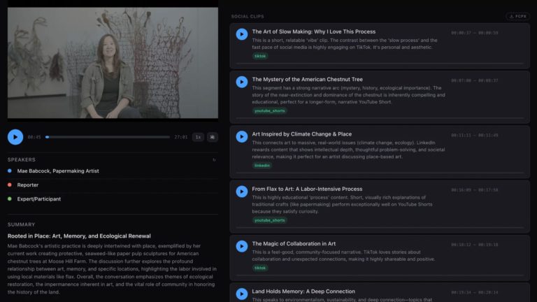Screen dimensions: 537x302
Task: Open title 'The Art of Slow Making: Why I Love This Process'
Action: click(314, 31)
